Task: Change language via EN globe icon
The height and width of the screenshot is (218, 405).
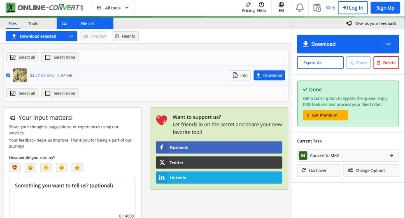Action: [281, 7]
